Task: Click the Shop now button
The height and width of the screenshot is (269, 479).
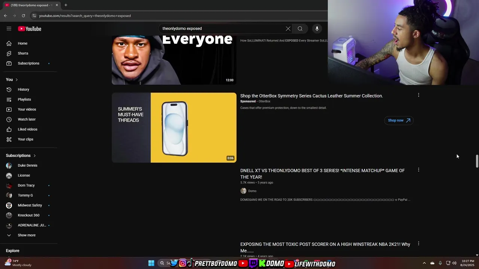Action: tap(399, 120)
